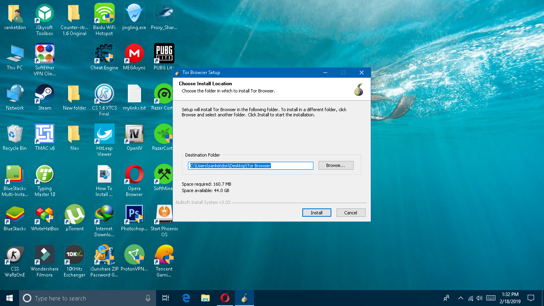Screen dimensions: 544x306
Task: Open the Windows Start menu
Action: coord(10,298)
